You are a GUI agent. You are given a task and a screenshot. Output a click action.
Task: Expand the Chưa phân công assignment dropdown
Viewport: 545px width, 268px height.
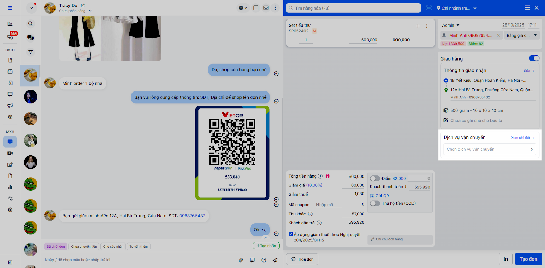point(90,11)
